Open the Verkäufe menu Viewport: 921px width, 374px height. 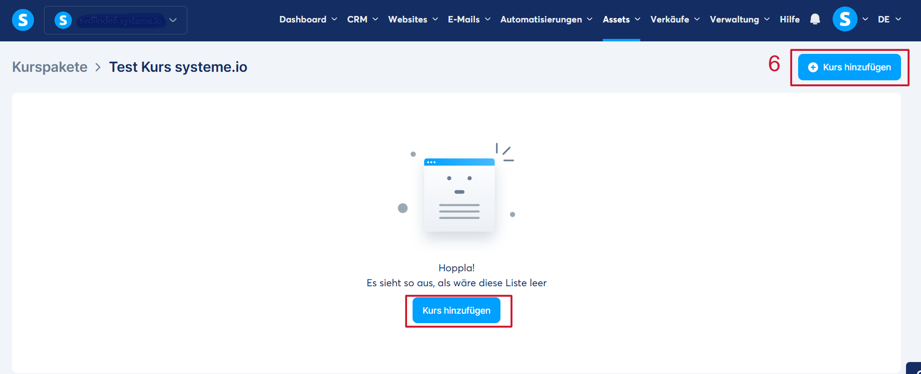tap(675, 19)
